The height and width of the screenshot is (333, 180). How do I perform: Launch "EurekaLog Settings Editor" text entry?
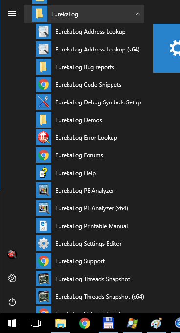point(89,243)
